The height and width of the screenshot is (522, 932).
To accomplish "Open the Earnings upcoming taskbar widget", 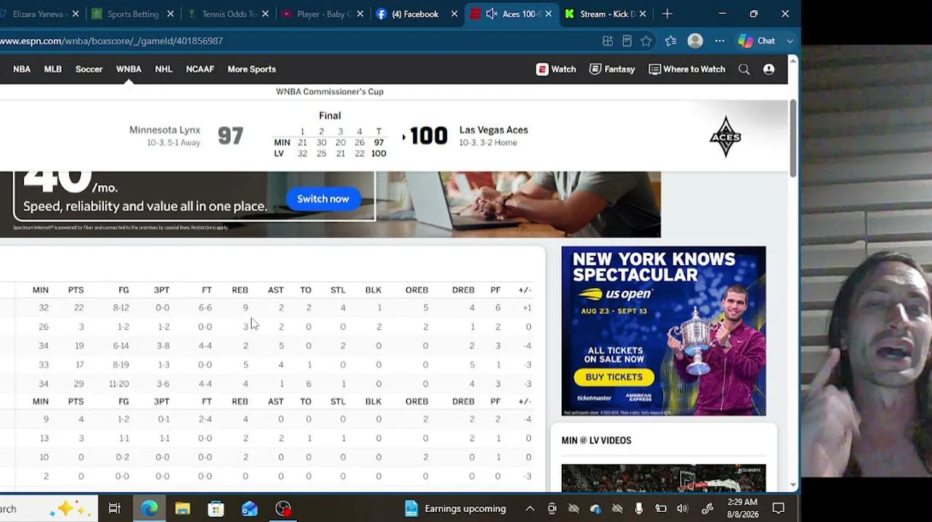I will (454, 508).
